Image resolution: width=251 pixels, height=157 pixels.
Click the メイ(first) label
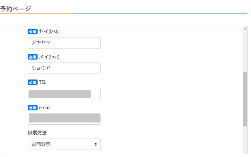tap(49, 57)
